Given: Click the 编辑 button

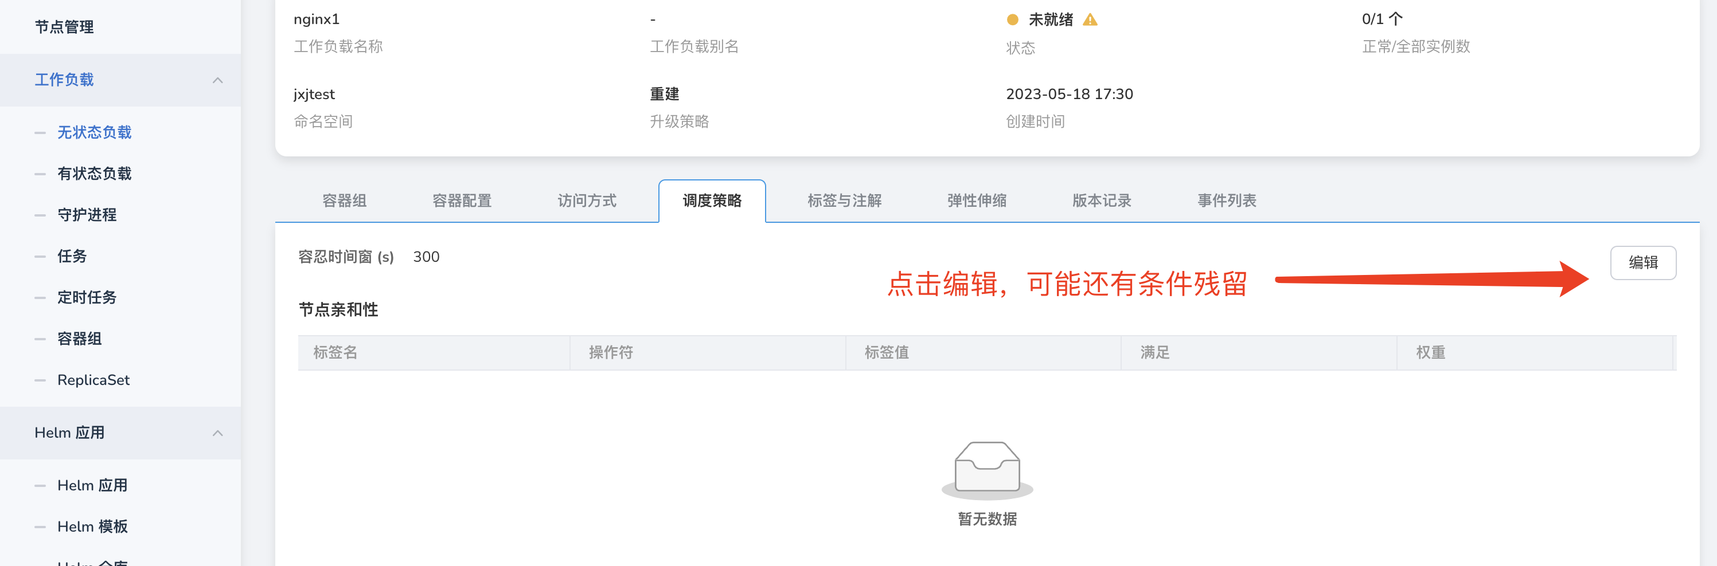Looking at the screenshot, I should (x=1643, y=263).
